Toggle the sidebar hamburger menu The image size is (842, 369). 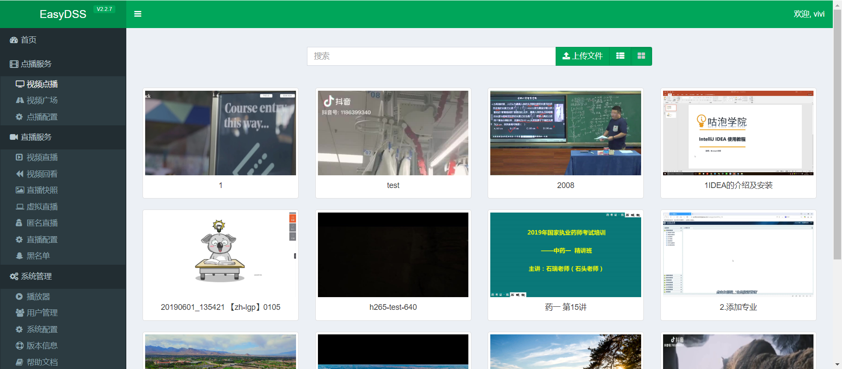tap(138, 14)
